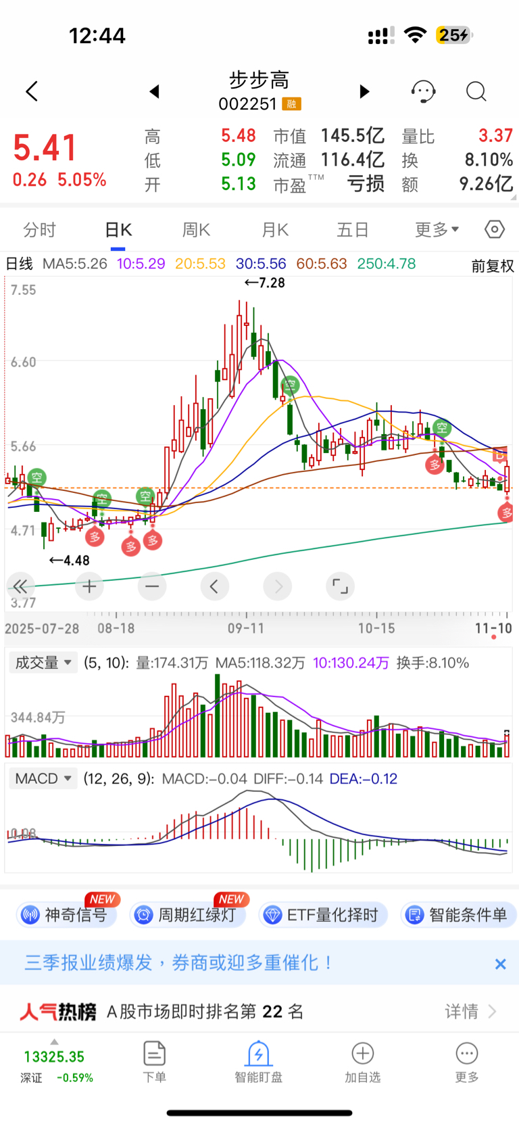Image resolution: width=519 pixels, height=1126 pixels.
Task: Tap the 深证 index 13325.35 quote
Action: (55, 1066)
